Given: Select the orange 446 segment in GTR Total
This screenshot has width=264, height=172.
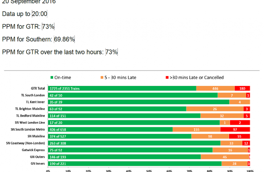Looking at the screenshot, I should (215, 88).
